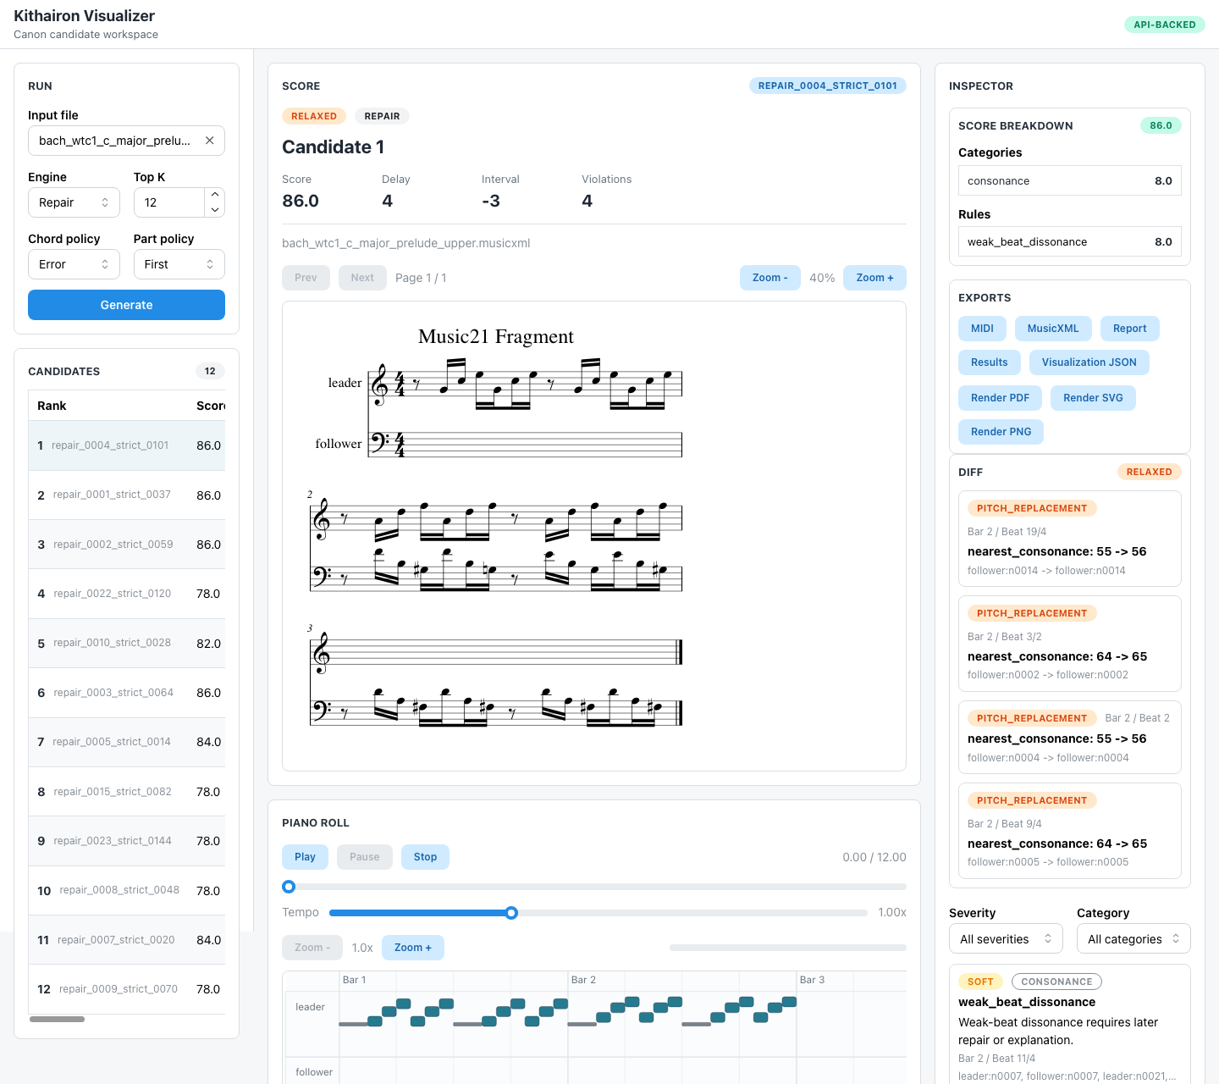The height and width of the screenshot is (1084, 1219).
Task: Click the RELAXED tag under Score heading
Action: coord(314,116)
